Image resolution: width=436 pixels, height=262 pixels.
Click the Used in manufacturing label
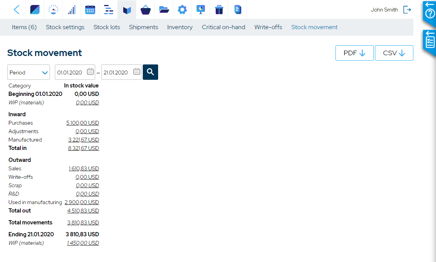(35, 202)
